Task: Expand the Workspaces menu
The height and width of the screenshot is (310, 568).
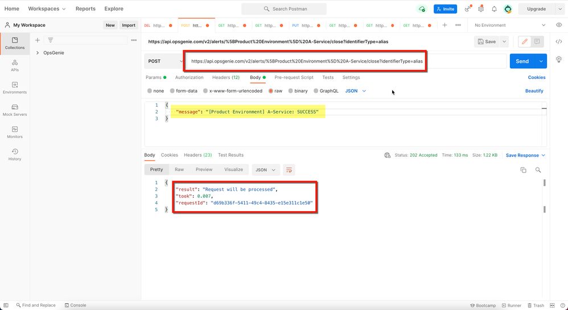Action: pyautogui.click(x=47, y=9)
